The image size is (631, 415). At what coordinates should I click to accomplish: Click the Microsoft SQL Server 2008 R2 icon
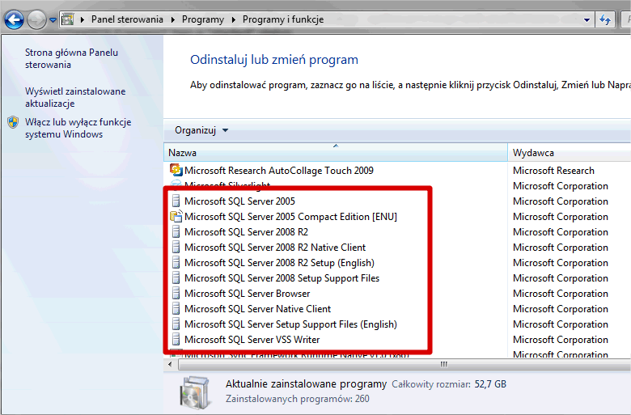176,231
